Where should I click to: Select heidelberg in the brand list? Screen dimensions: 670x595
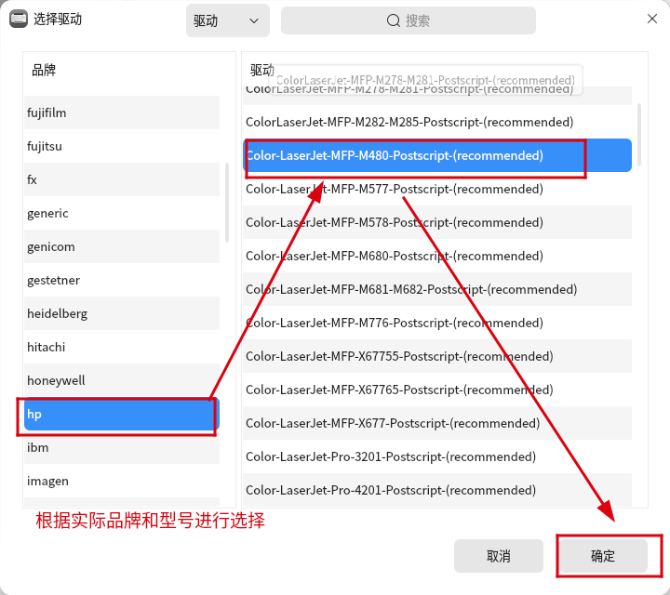point(121,313)
